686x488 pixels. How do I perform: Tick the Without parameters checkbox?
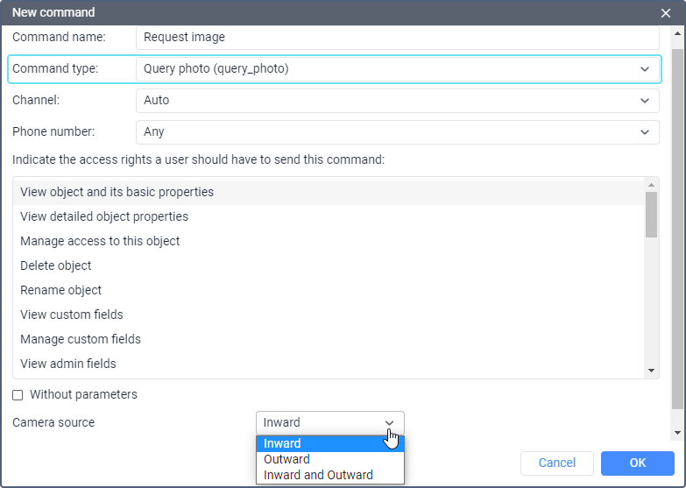coord(18,395)
